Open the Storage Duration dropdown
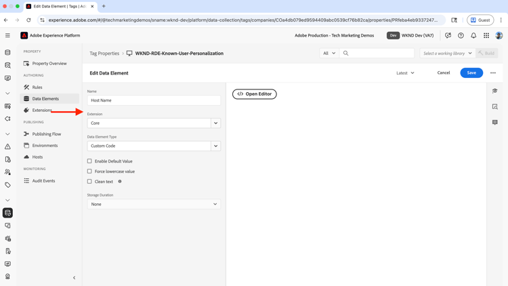The width and height of the screenshot is (508, 286). 154,204
